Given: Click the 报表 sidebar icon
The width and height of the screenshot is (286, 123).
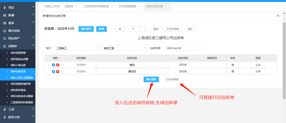Looking at the screenshot, I should (5, 23).
